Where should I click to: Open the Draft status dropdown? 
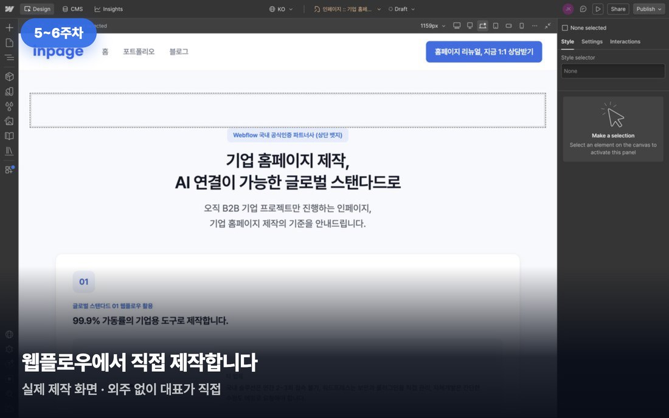[x=401, y=9]
